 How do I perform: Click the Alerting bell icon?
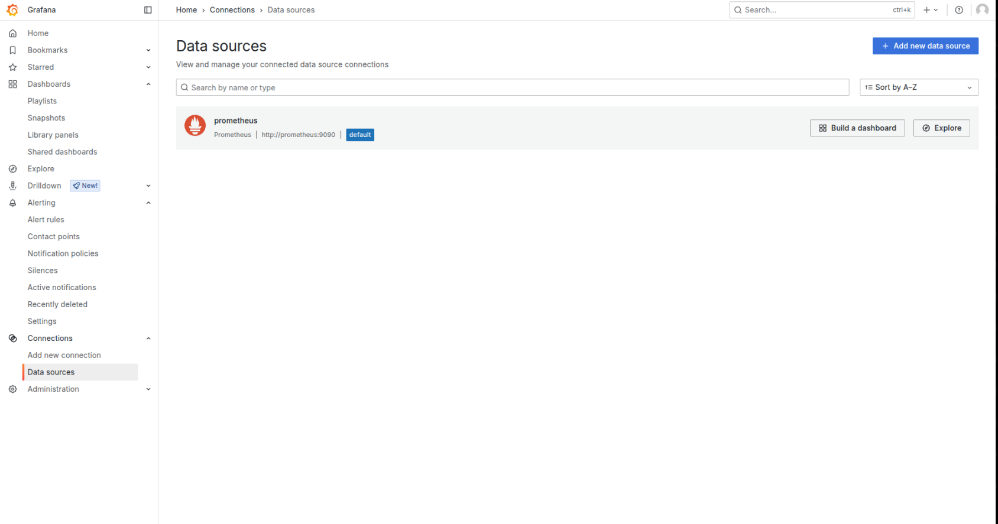point(12,203)
